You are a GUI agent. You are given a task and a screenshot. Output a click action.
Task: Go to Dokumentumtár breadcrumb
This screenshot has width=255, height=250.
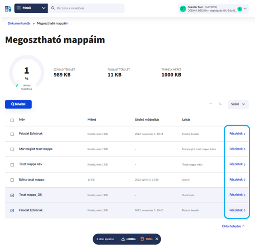pyautogui.click(x=19, y=23)
